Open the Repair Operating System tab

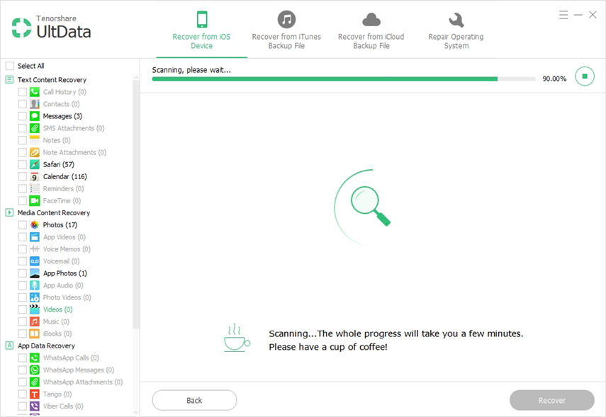tap(456, 30)
